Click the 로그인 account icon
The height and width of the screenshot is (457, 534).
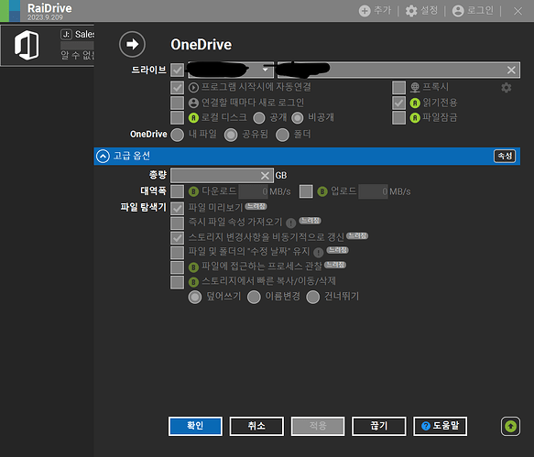coord(458,11)
